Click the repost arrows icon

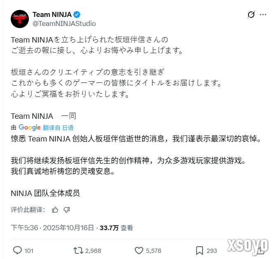pyautogui.click(x=78, y=250)
